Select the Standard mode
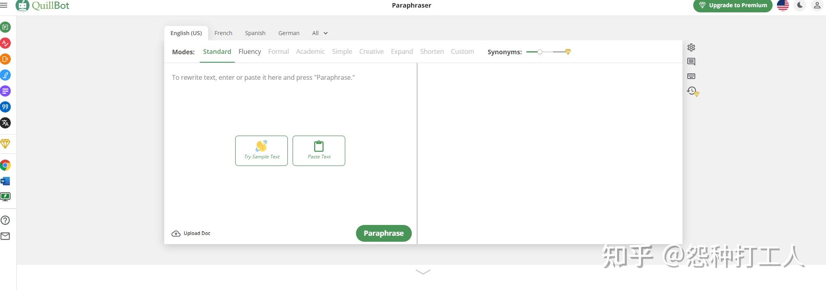The image size is (826, 290). click(217, 52)
